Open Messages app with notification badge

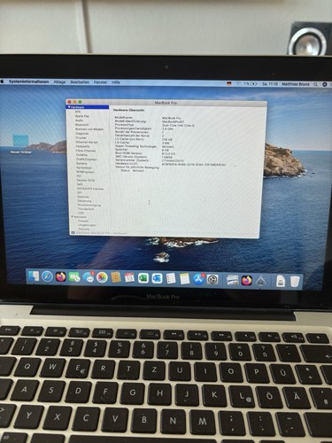(x=89, y=277)
